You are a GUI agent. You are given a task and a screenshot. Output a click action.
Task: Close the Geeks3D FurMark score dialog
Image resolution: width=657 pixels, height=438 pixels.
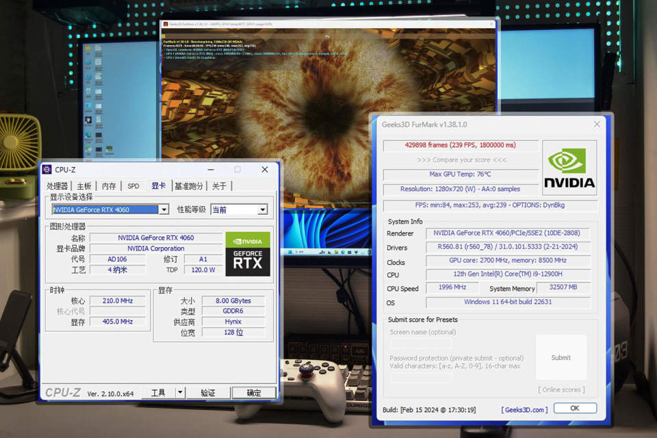[597, 124]
